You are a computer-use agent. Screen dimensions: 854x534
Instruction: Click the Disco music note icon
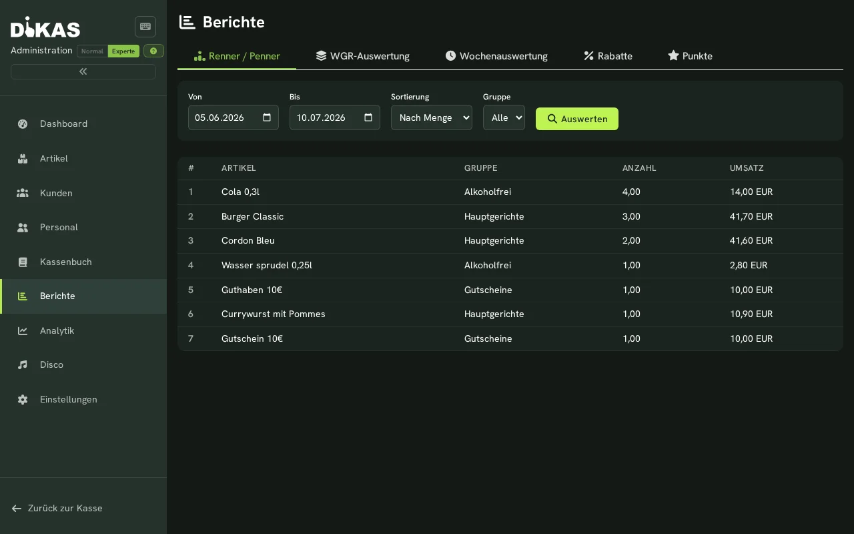point(23,364)
